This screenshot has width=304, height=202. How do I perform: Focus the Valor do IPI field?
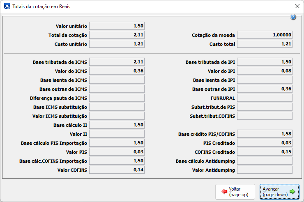click(x=265, y=71)
